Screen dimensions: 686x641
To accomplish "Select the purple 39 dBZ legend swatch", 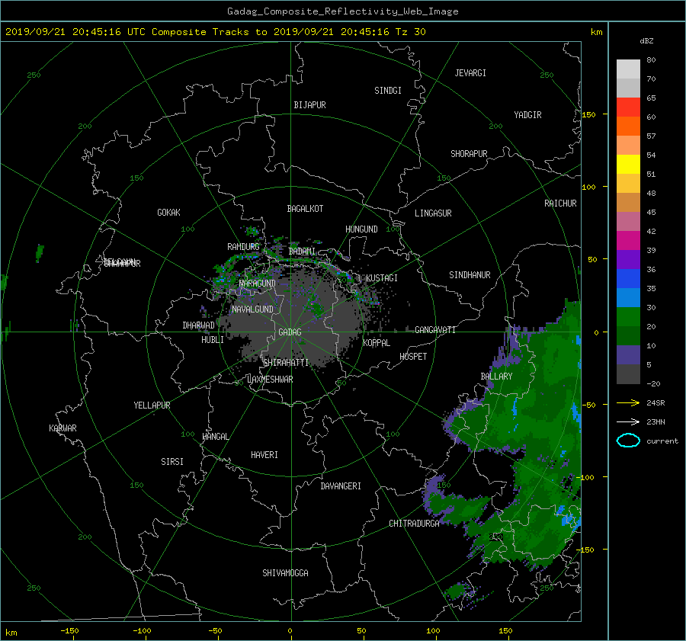I will pos(628,259).
